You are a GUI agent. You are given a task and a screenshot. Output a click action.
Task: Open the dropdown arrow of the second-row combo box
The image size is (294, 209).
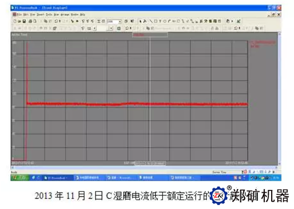coord(111,28)
